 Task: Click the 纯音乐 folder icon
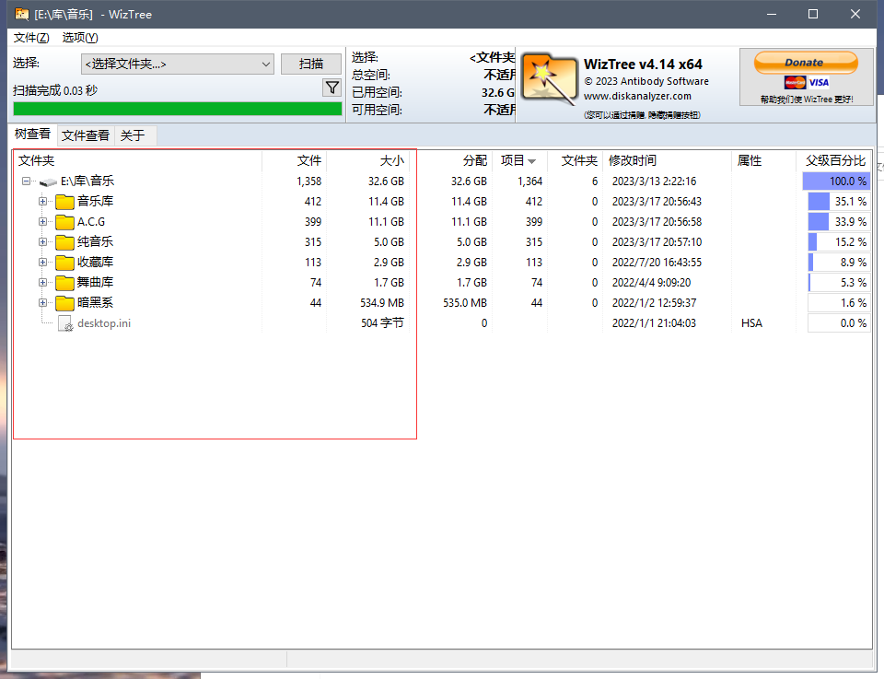[64, 242]
